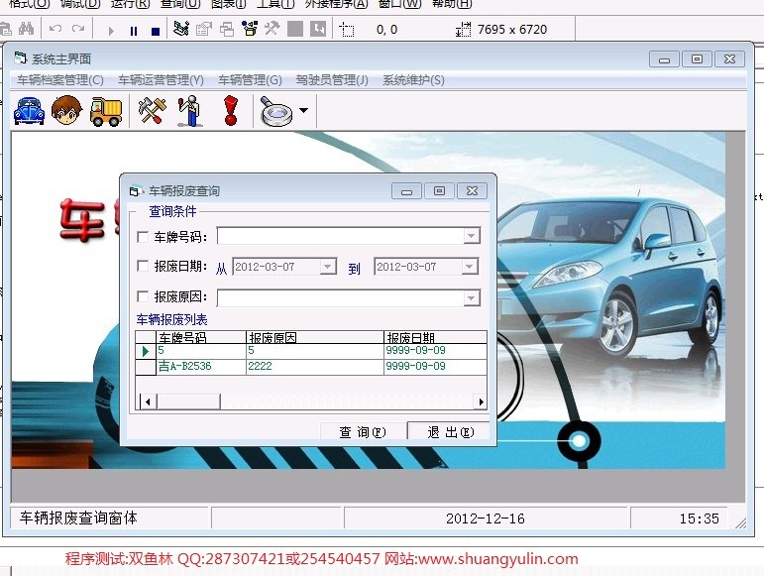Enable the 报废日期 condition checkbox
The image size is (764, 576).
point(143,266)
